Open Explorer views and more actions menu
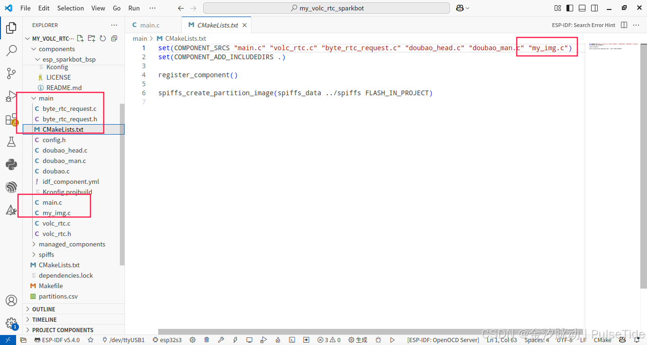647x345 pixels. click(114, 25)
